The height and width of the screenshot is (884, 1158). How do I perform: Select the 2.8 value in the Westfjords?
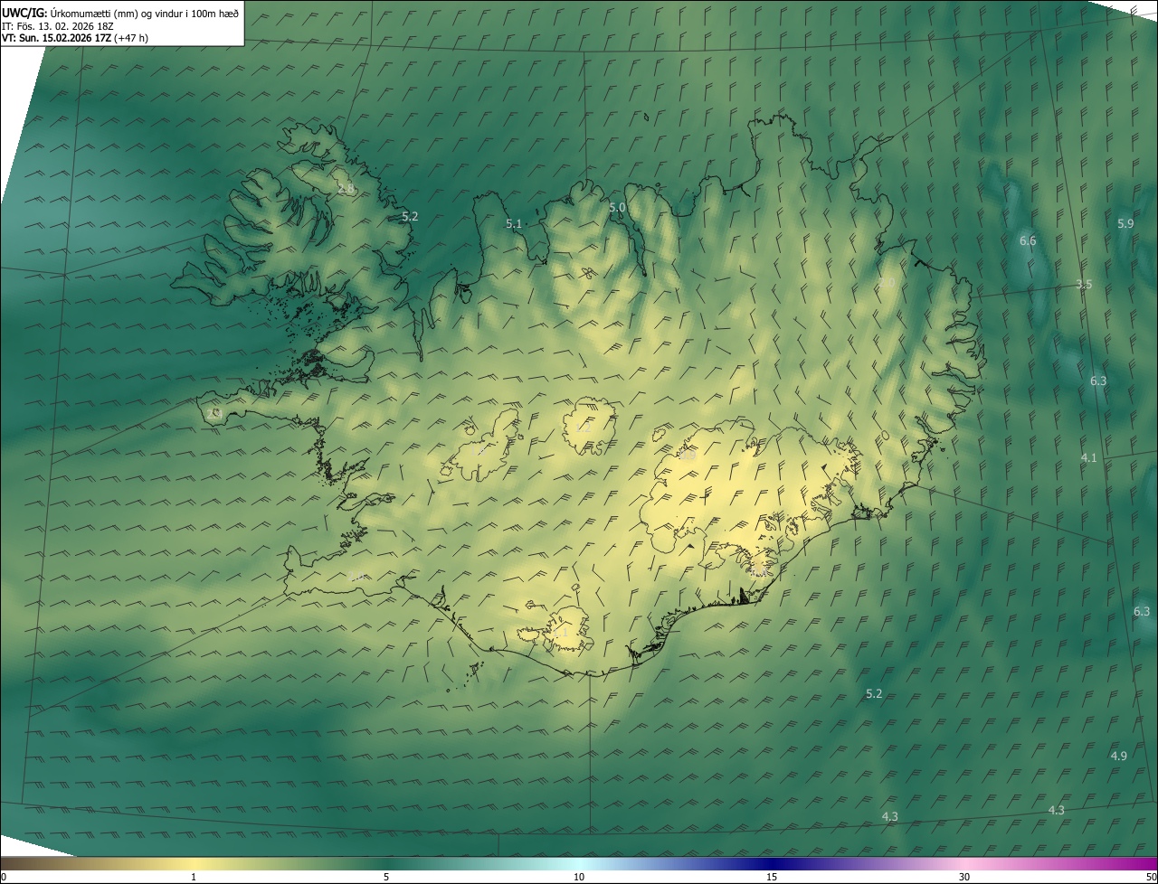coord(346,189)
